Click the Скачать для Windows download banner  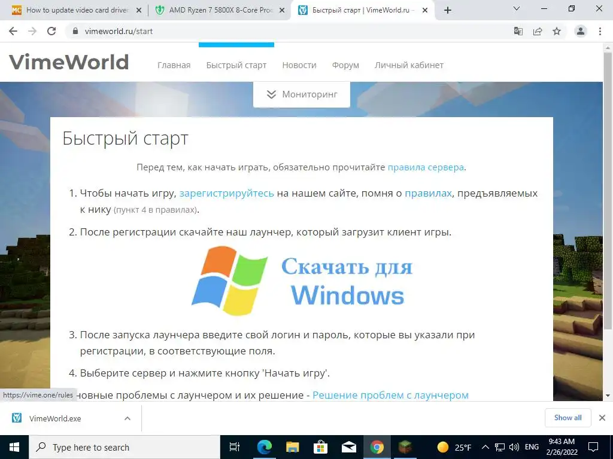point(302,281)
